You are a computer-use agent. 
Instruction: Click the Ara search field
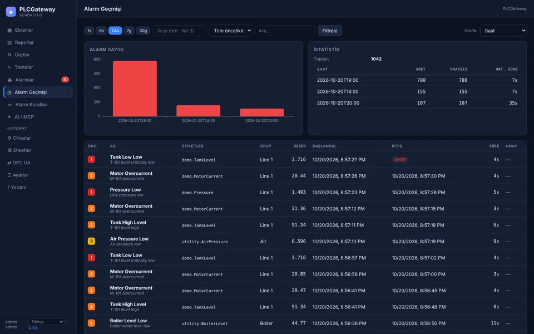coord(285,31)
